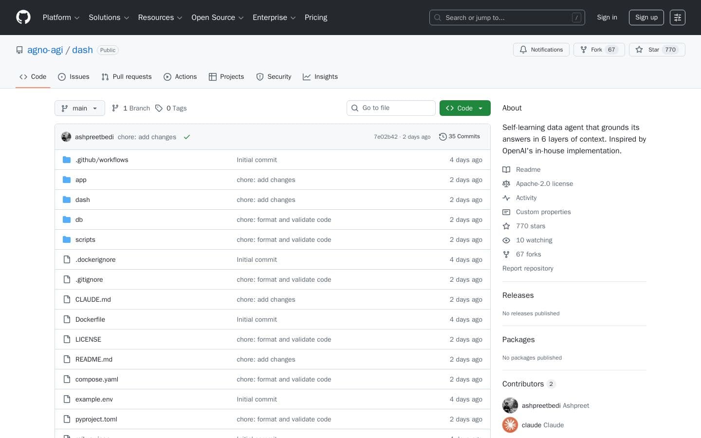
Task: Click the Activity pulse icon in About
Action: [506, 198]
